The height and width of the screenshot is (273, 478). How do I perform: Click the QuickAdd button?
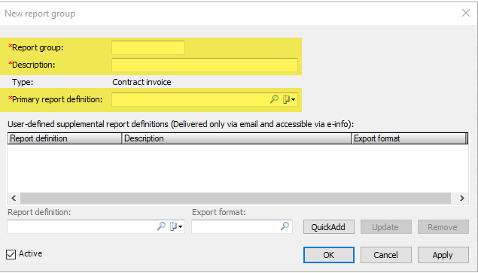coord(329,227)
